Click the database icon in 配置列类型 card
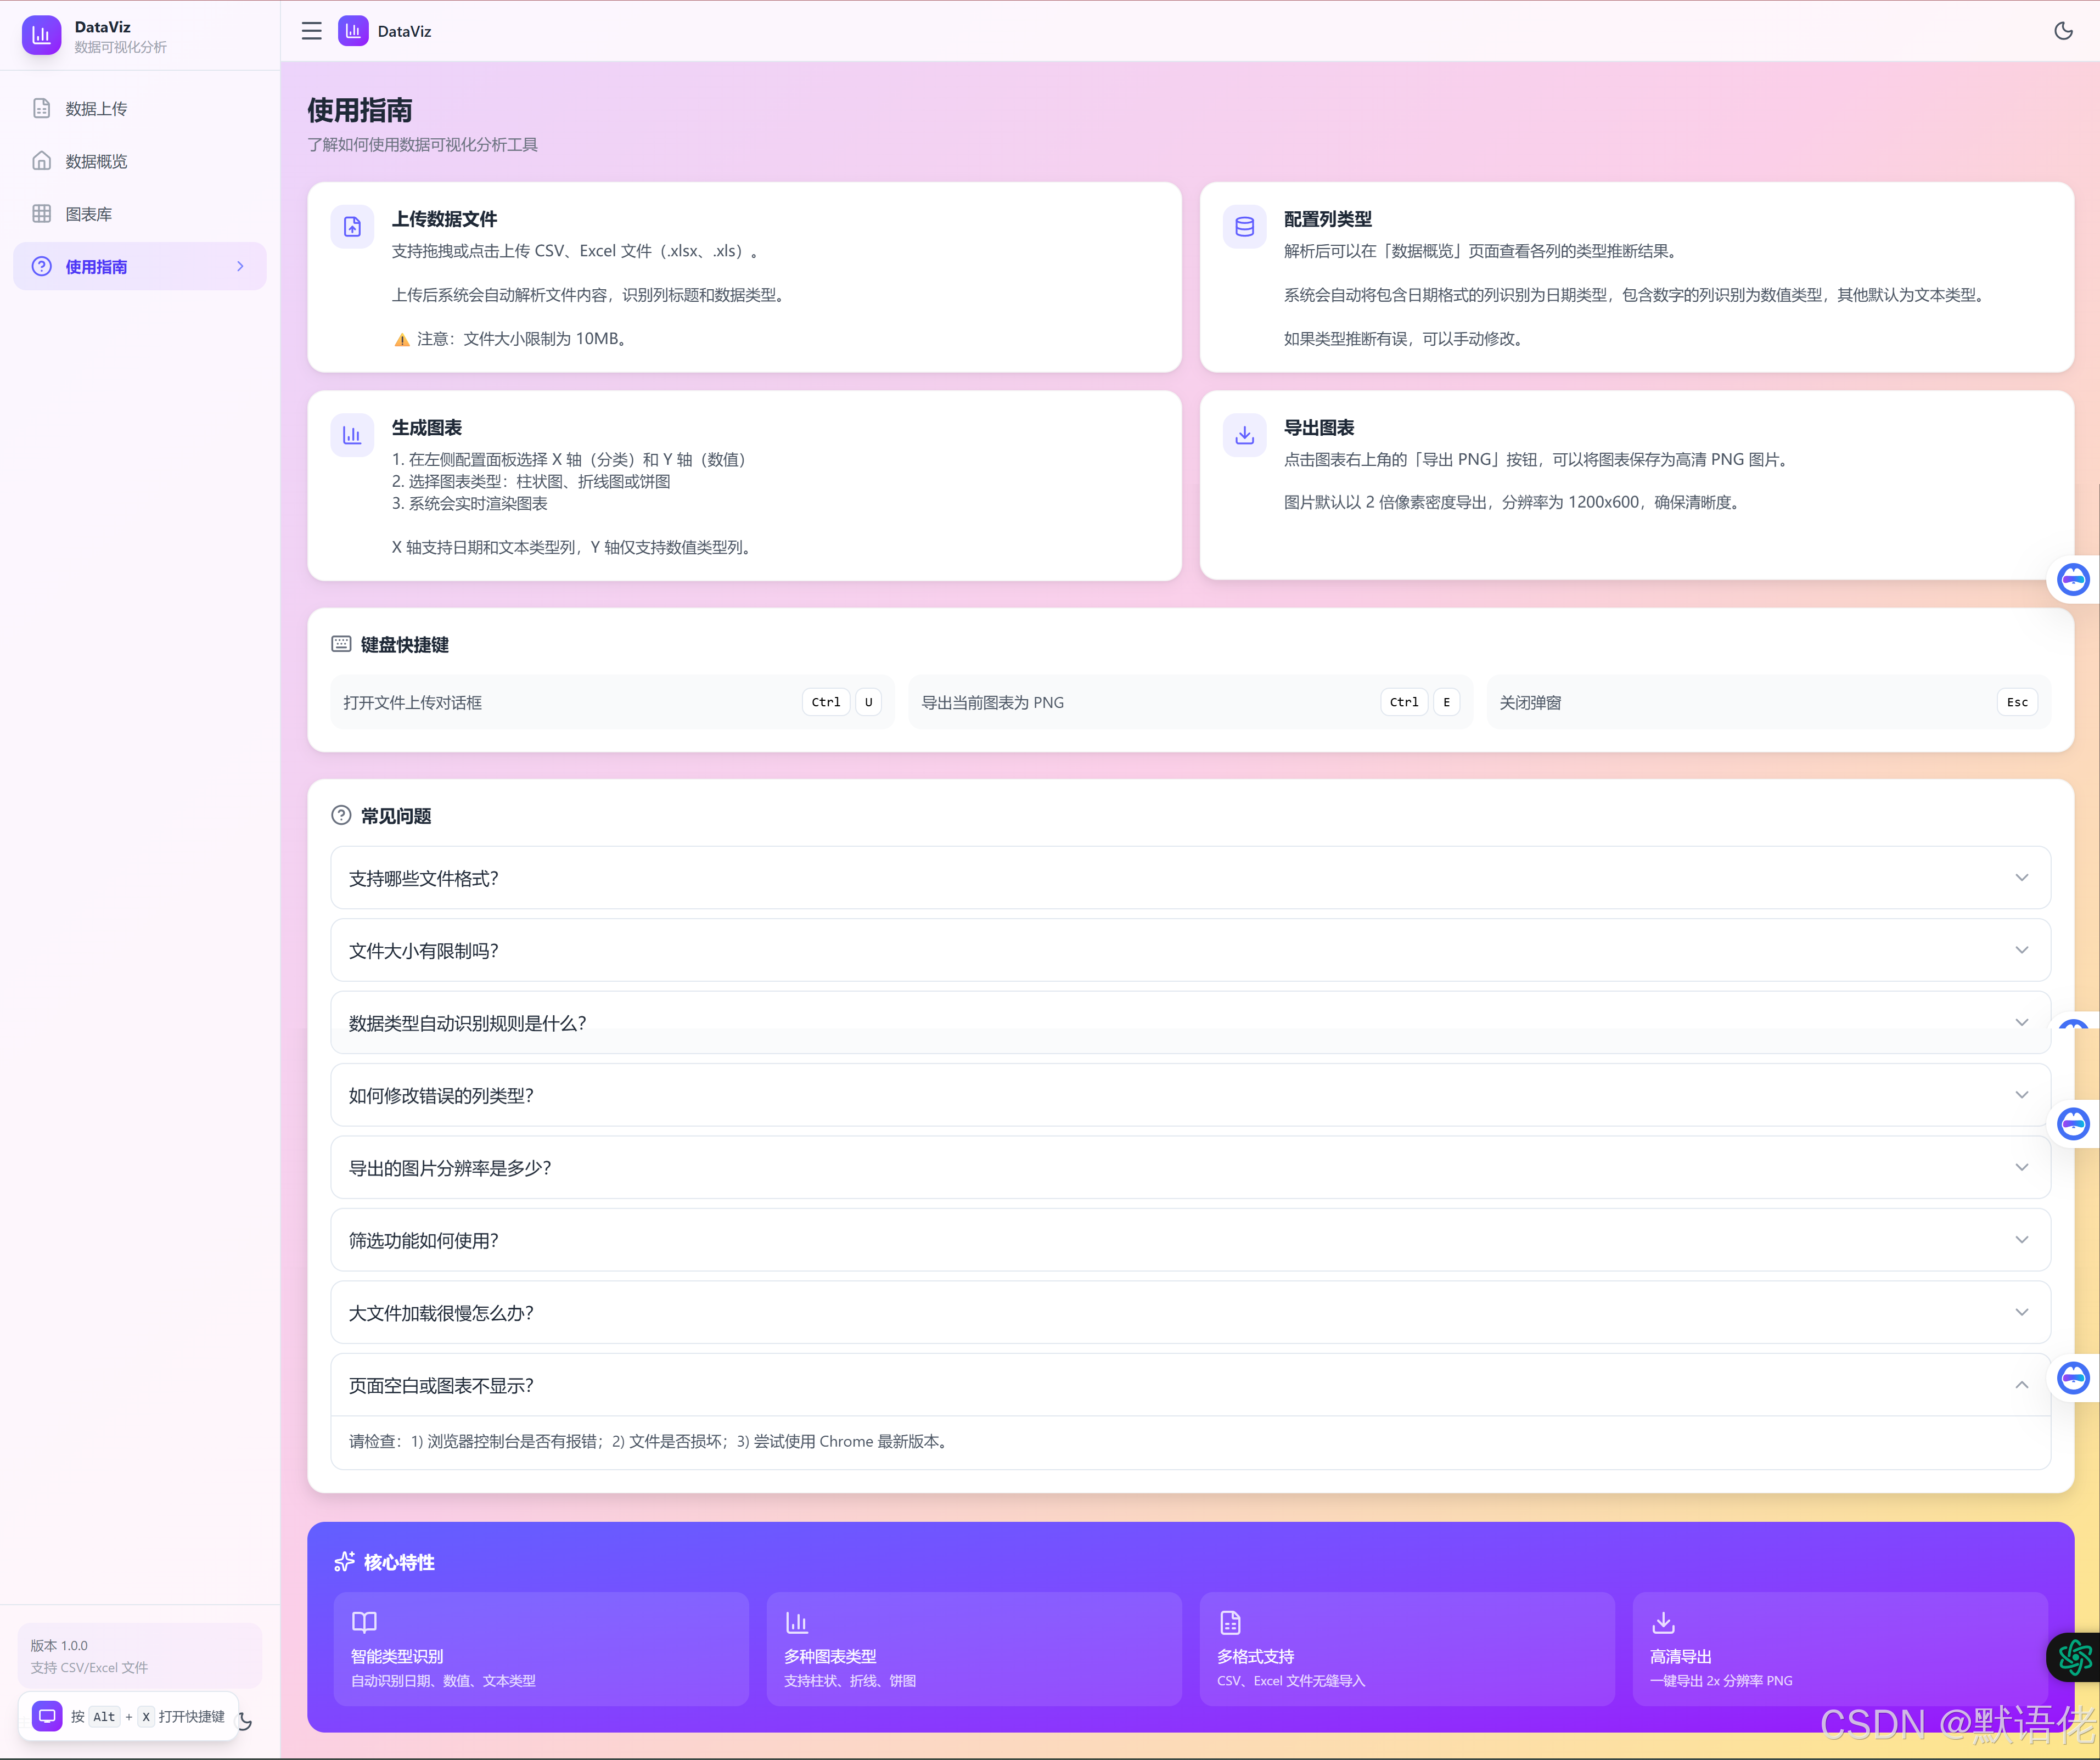The width and height of the screenshot is (2100, 1760). [1244, 227]
